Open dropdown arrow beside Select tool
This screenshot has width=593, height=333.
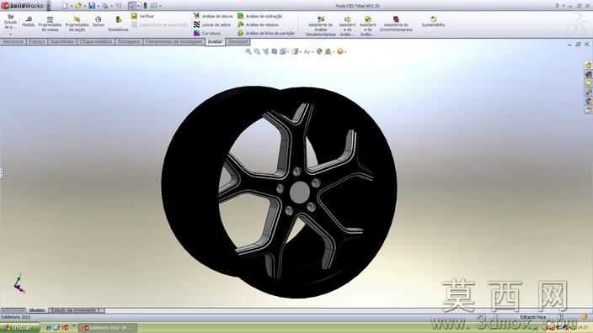click(x=138, y=6)
